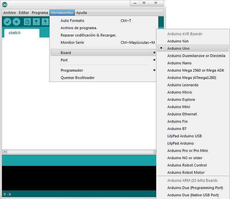The image size is (230, 199).
Task: Select the plain LilyPad Arduino board
Action: tap(193, 143)
